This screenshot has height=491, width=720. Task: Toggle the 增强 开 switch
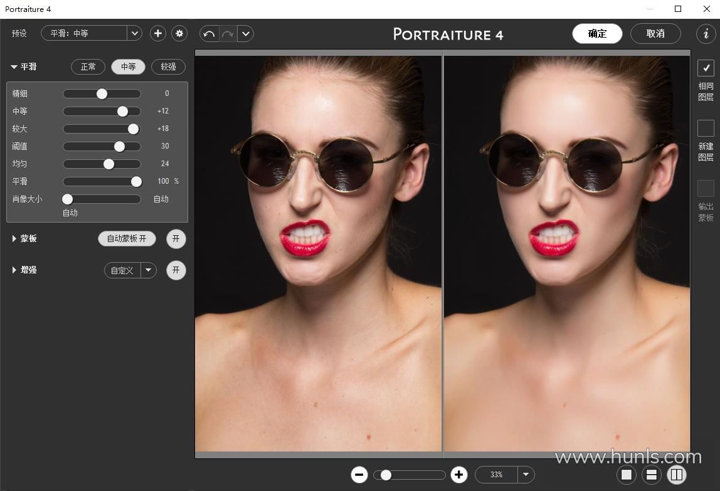click(x=176, y=270)
